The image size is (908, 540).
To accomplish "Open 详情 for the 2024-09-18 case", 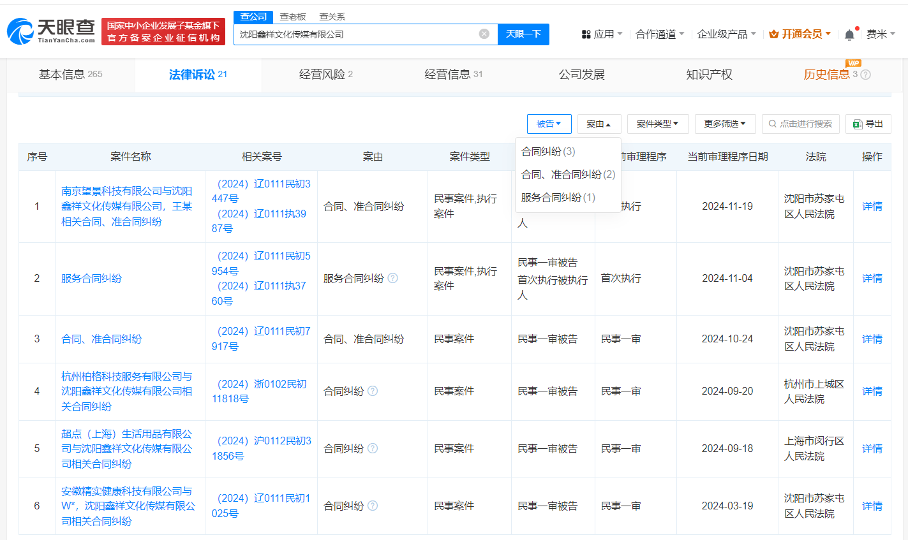I will click(872, 448).
